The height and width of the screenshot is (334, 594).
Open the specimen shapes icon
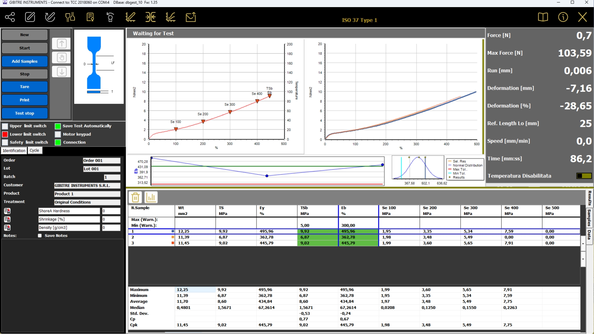(x=70, y=17)
